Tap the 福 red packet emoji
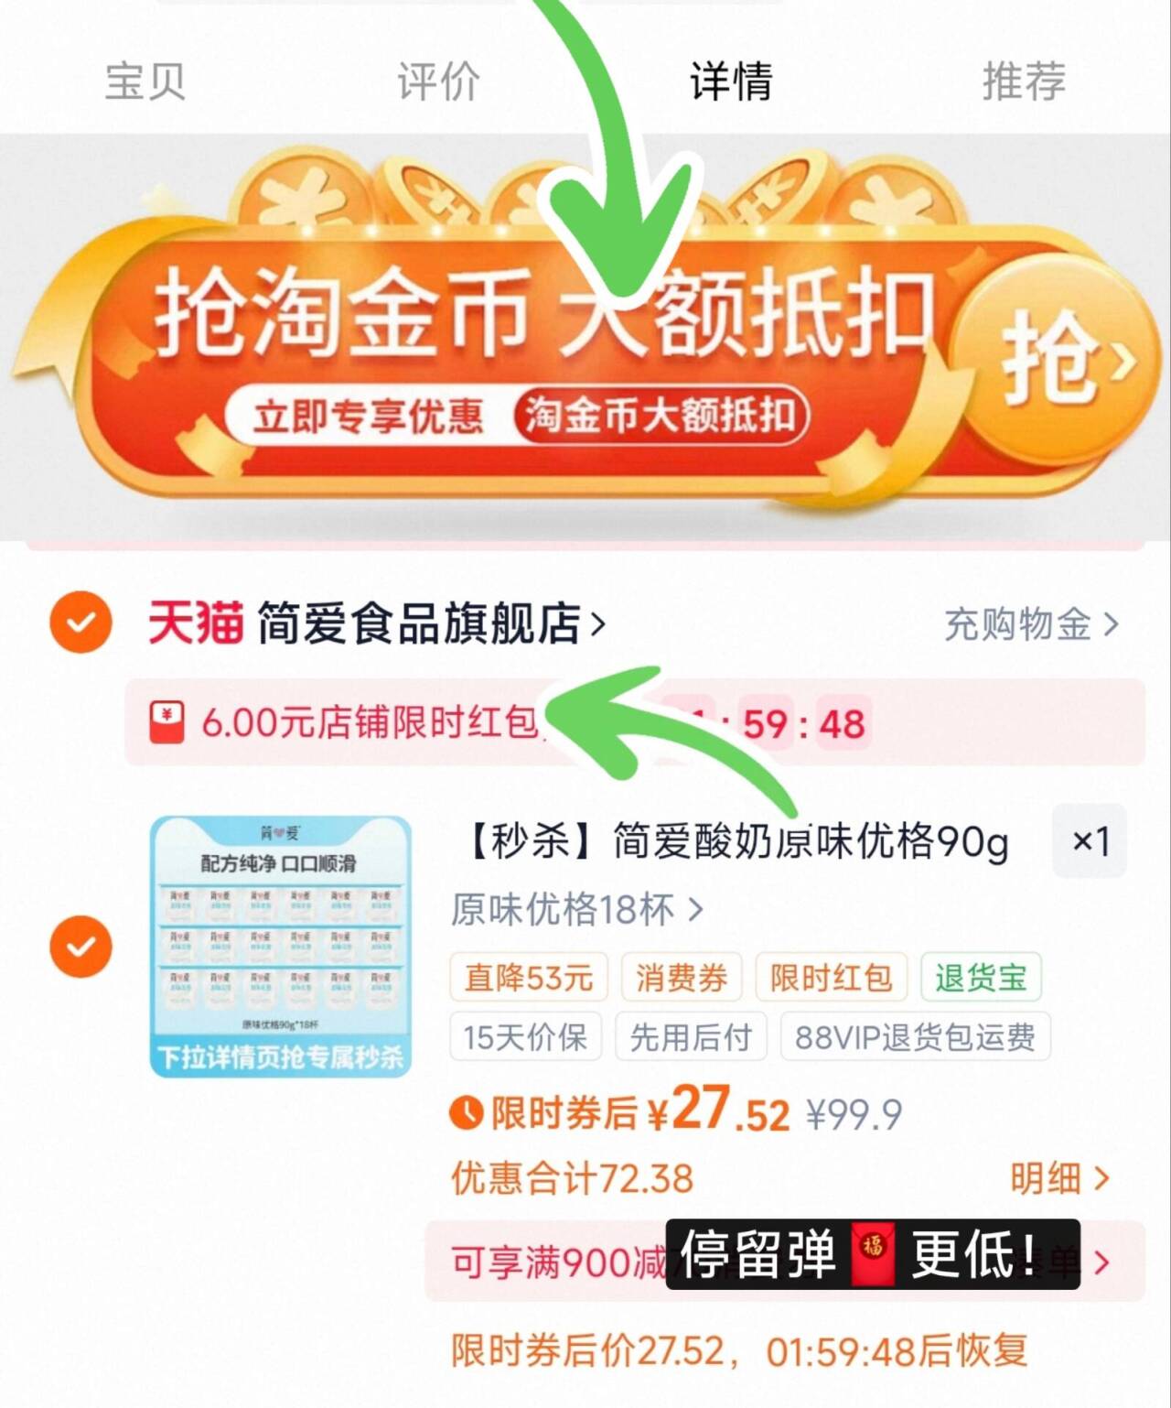This screenshot has width=1171, height=1408. click(873, 1253)
